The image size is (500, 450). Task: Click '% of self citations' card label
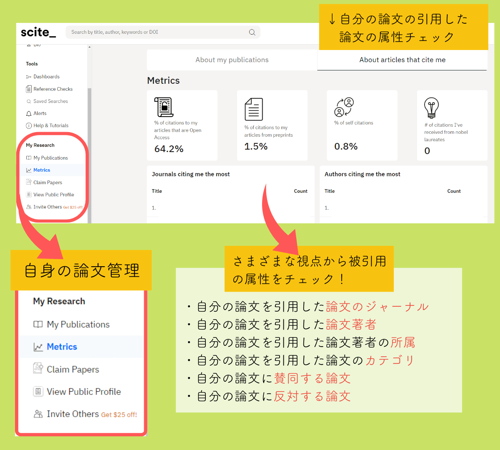pos(354,123)
